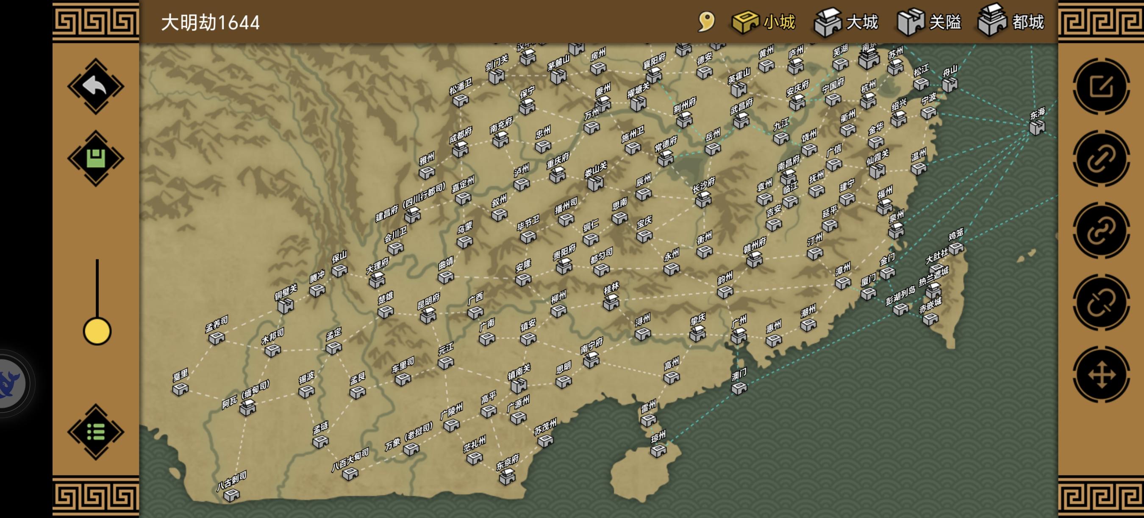The width and height of the screenshot is (1144, 518).
Task: Select the 广州 city icon
Action: (739, 336)
